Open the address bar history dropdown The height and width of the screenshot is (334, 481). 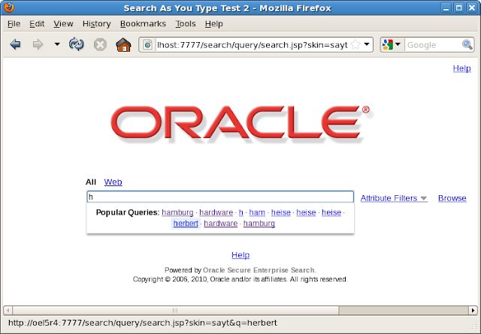(367, 44)
